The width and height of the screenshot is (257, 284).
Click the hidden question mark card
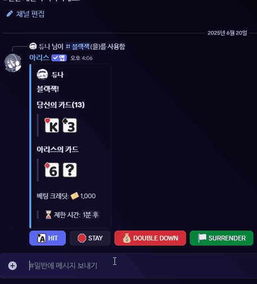(x=70, y=170)
